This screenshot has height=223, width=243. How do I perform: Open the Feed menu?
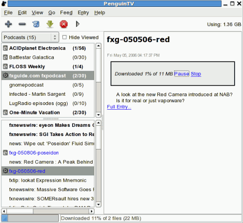66,12
